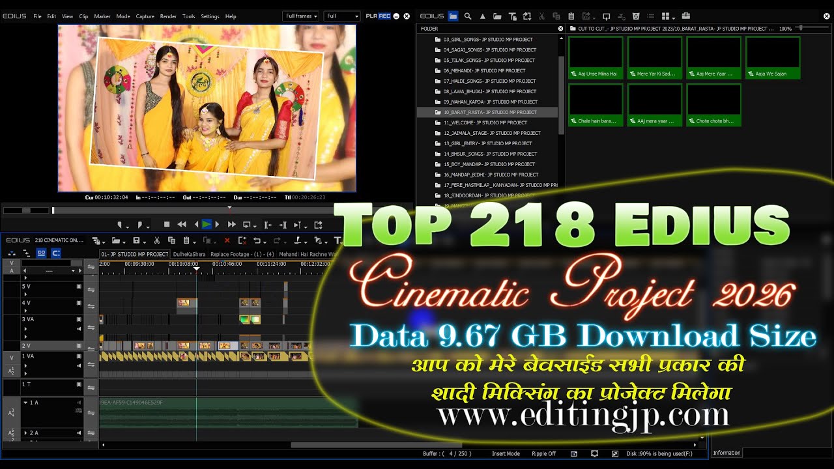The image size is (834, 469).
Task: Click the Open project folder icon in timeline toolbar
Action: tap(115, 240)
